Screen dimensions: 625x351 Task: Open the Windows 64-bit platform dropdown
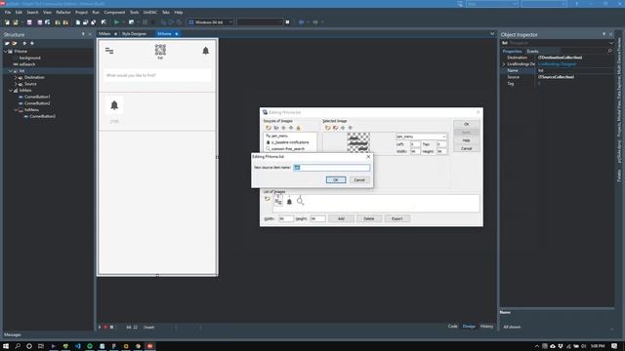point(230,22)
